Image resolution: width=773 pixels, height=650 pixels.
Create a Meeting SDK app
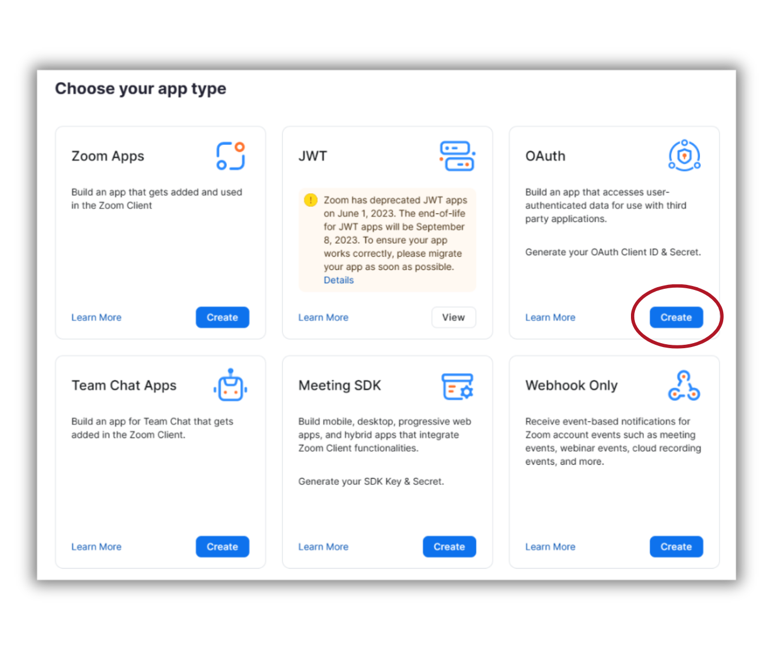click(449, 547)
